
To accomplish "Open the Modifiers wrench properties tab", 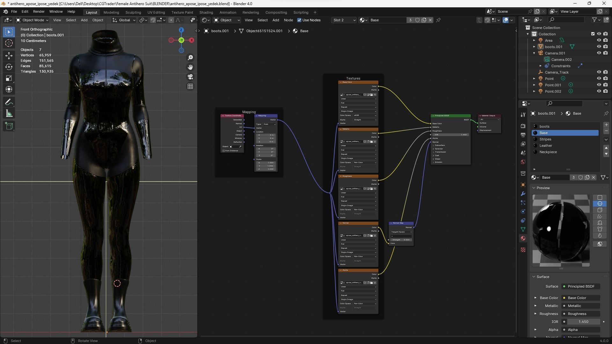I will tap(523, 194).
